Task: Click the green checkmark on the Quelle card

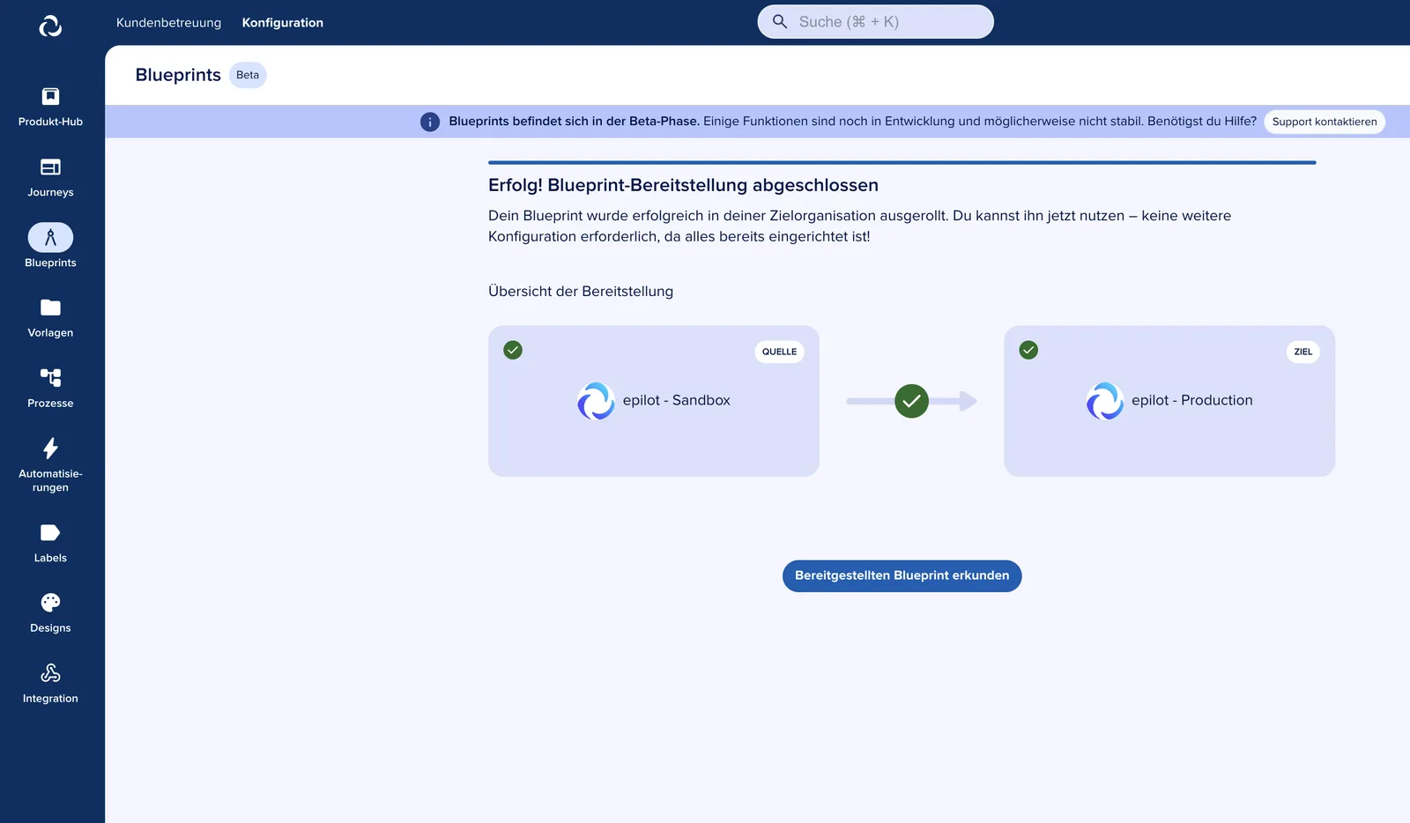Action: click(x=513, y=350)
